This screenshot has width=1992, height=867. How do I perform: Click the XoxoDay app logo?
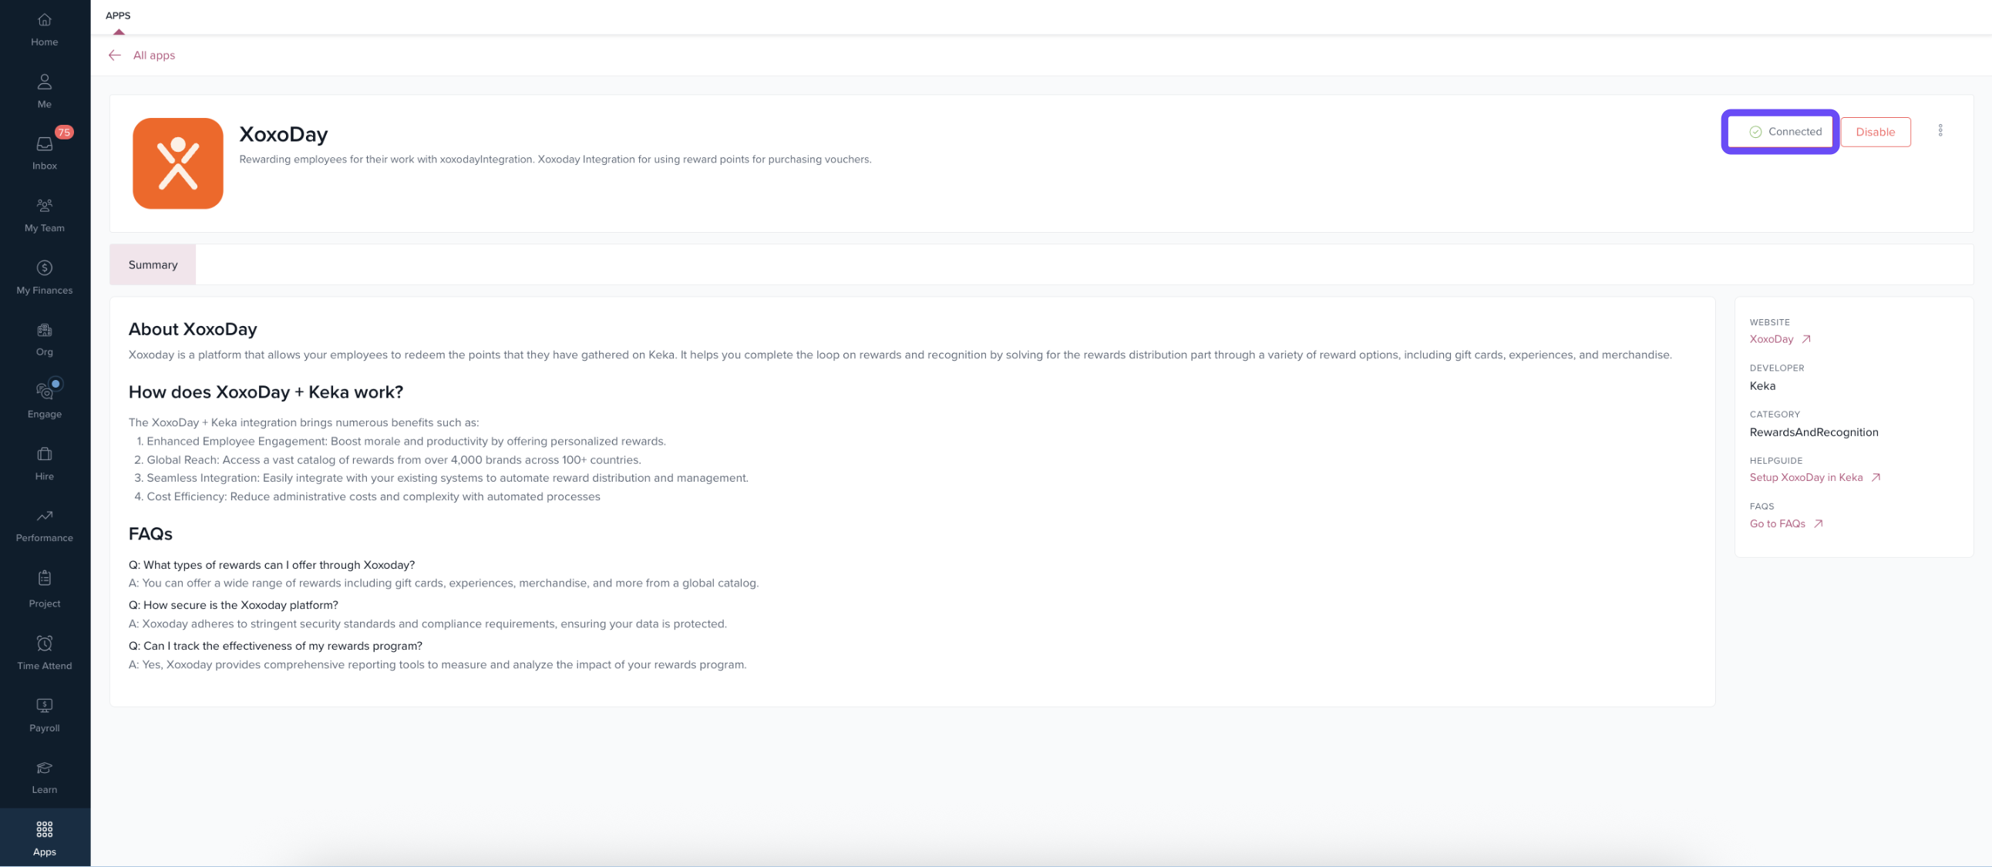point(178,164)
